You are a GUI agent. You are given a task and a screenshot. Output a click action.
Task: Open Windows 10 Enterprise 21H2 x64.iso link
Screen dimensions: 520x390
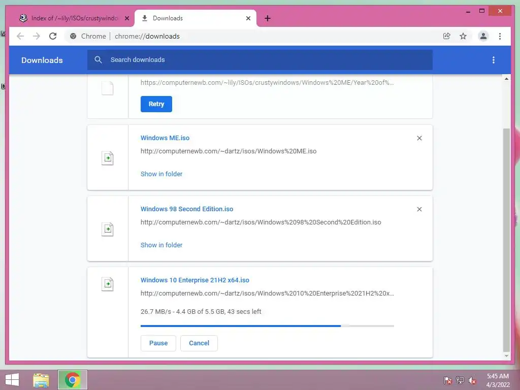point(194,280)
